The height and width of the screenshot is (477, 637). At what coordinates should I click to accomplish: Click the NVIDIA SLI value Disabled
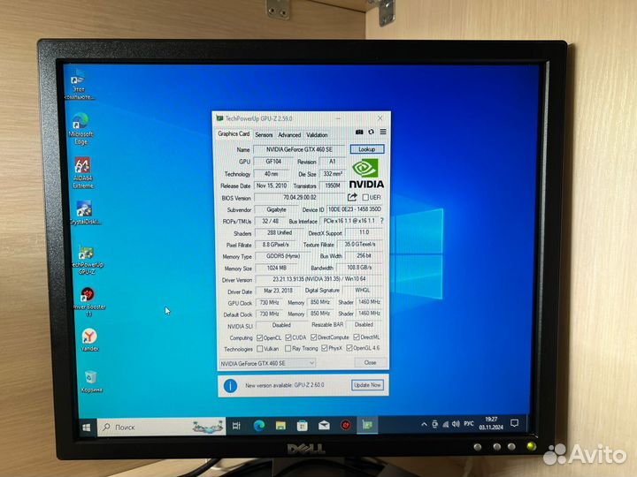pos(281,325)
